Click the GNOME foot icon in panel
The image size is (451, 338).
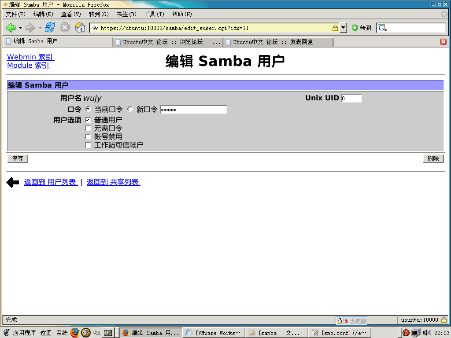pyautogui.click(x=7, y=333)
